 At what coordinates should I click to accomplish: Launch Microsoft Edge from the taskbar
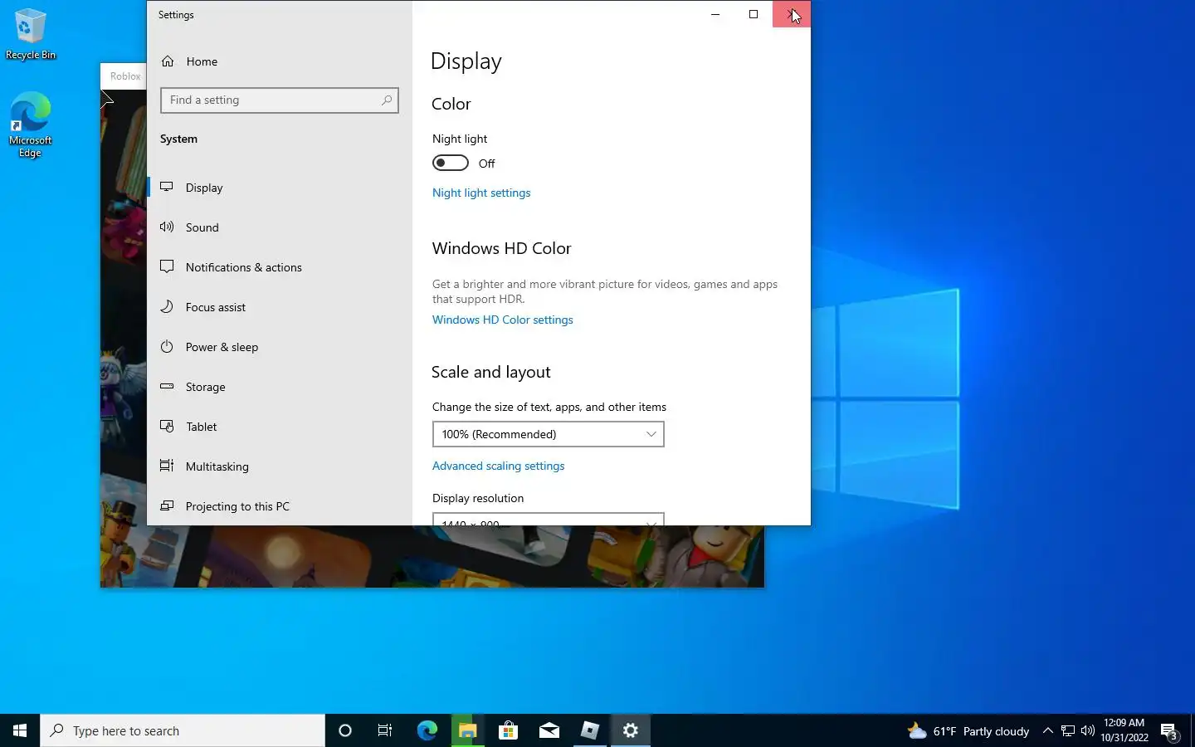coord(427,730)
